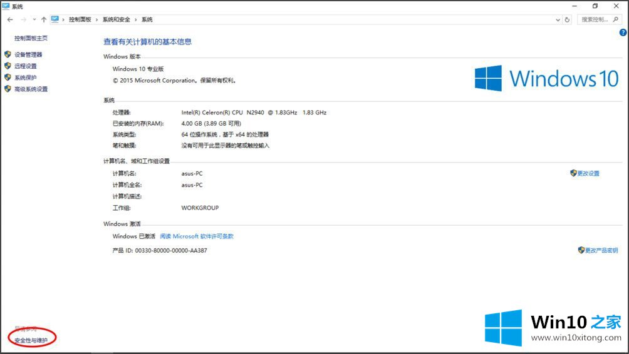Screen dimensions: 629x354
Task: Open the address bar history dropdown
Action: [558, 19]
